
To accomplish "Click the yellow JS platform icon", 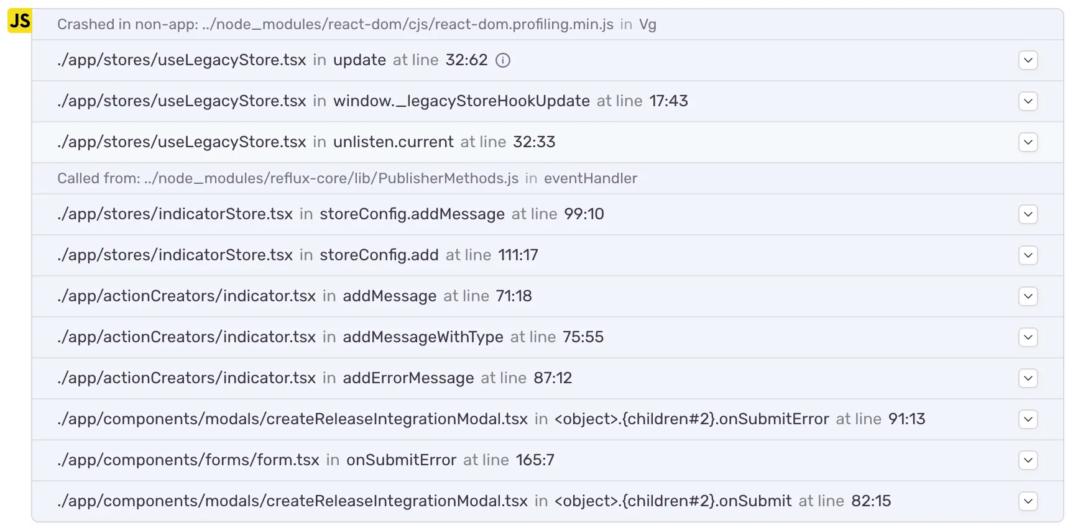I will pyautogui.click(x=19, y=21).
